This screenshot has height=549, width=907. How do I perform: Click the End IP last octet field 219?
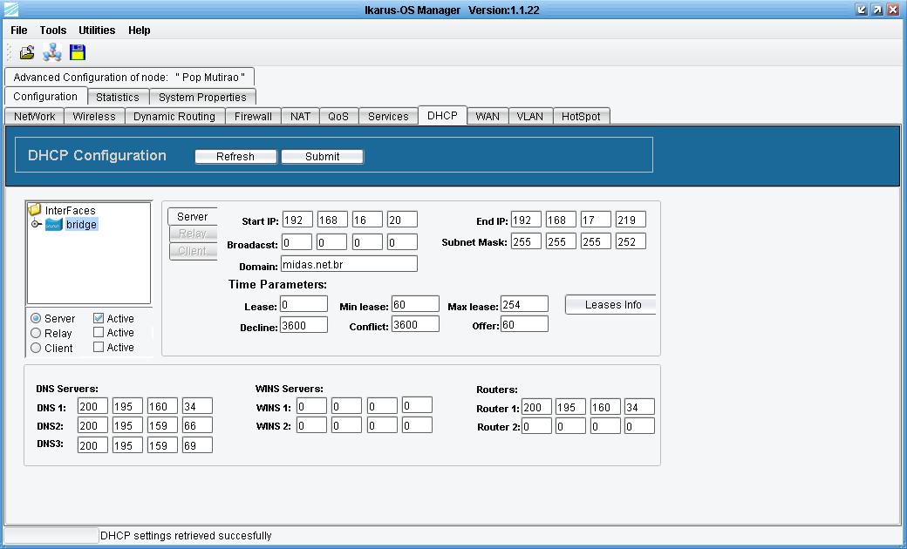click(x=631, y=220)
